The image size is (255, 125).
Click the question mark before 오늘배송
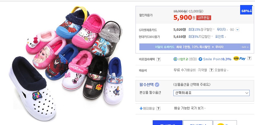pyautogui.click(x=211, y=70)
